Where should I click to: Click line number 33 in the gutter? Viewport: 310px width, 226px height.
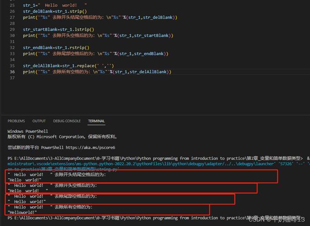click(12, 54)
